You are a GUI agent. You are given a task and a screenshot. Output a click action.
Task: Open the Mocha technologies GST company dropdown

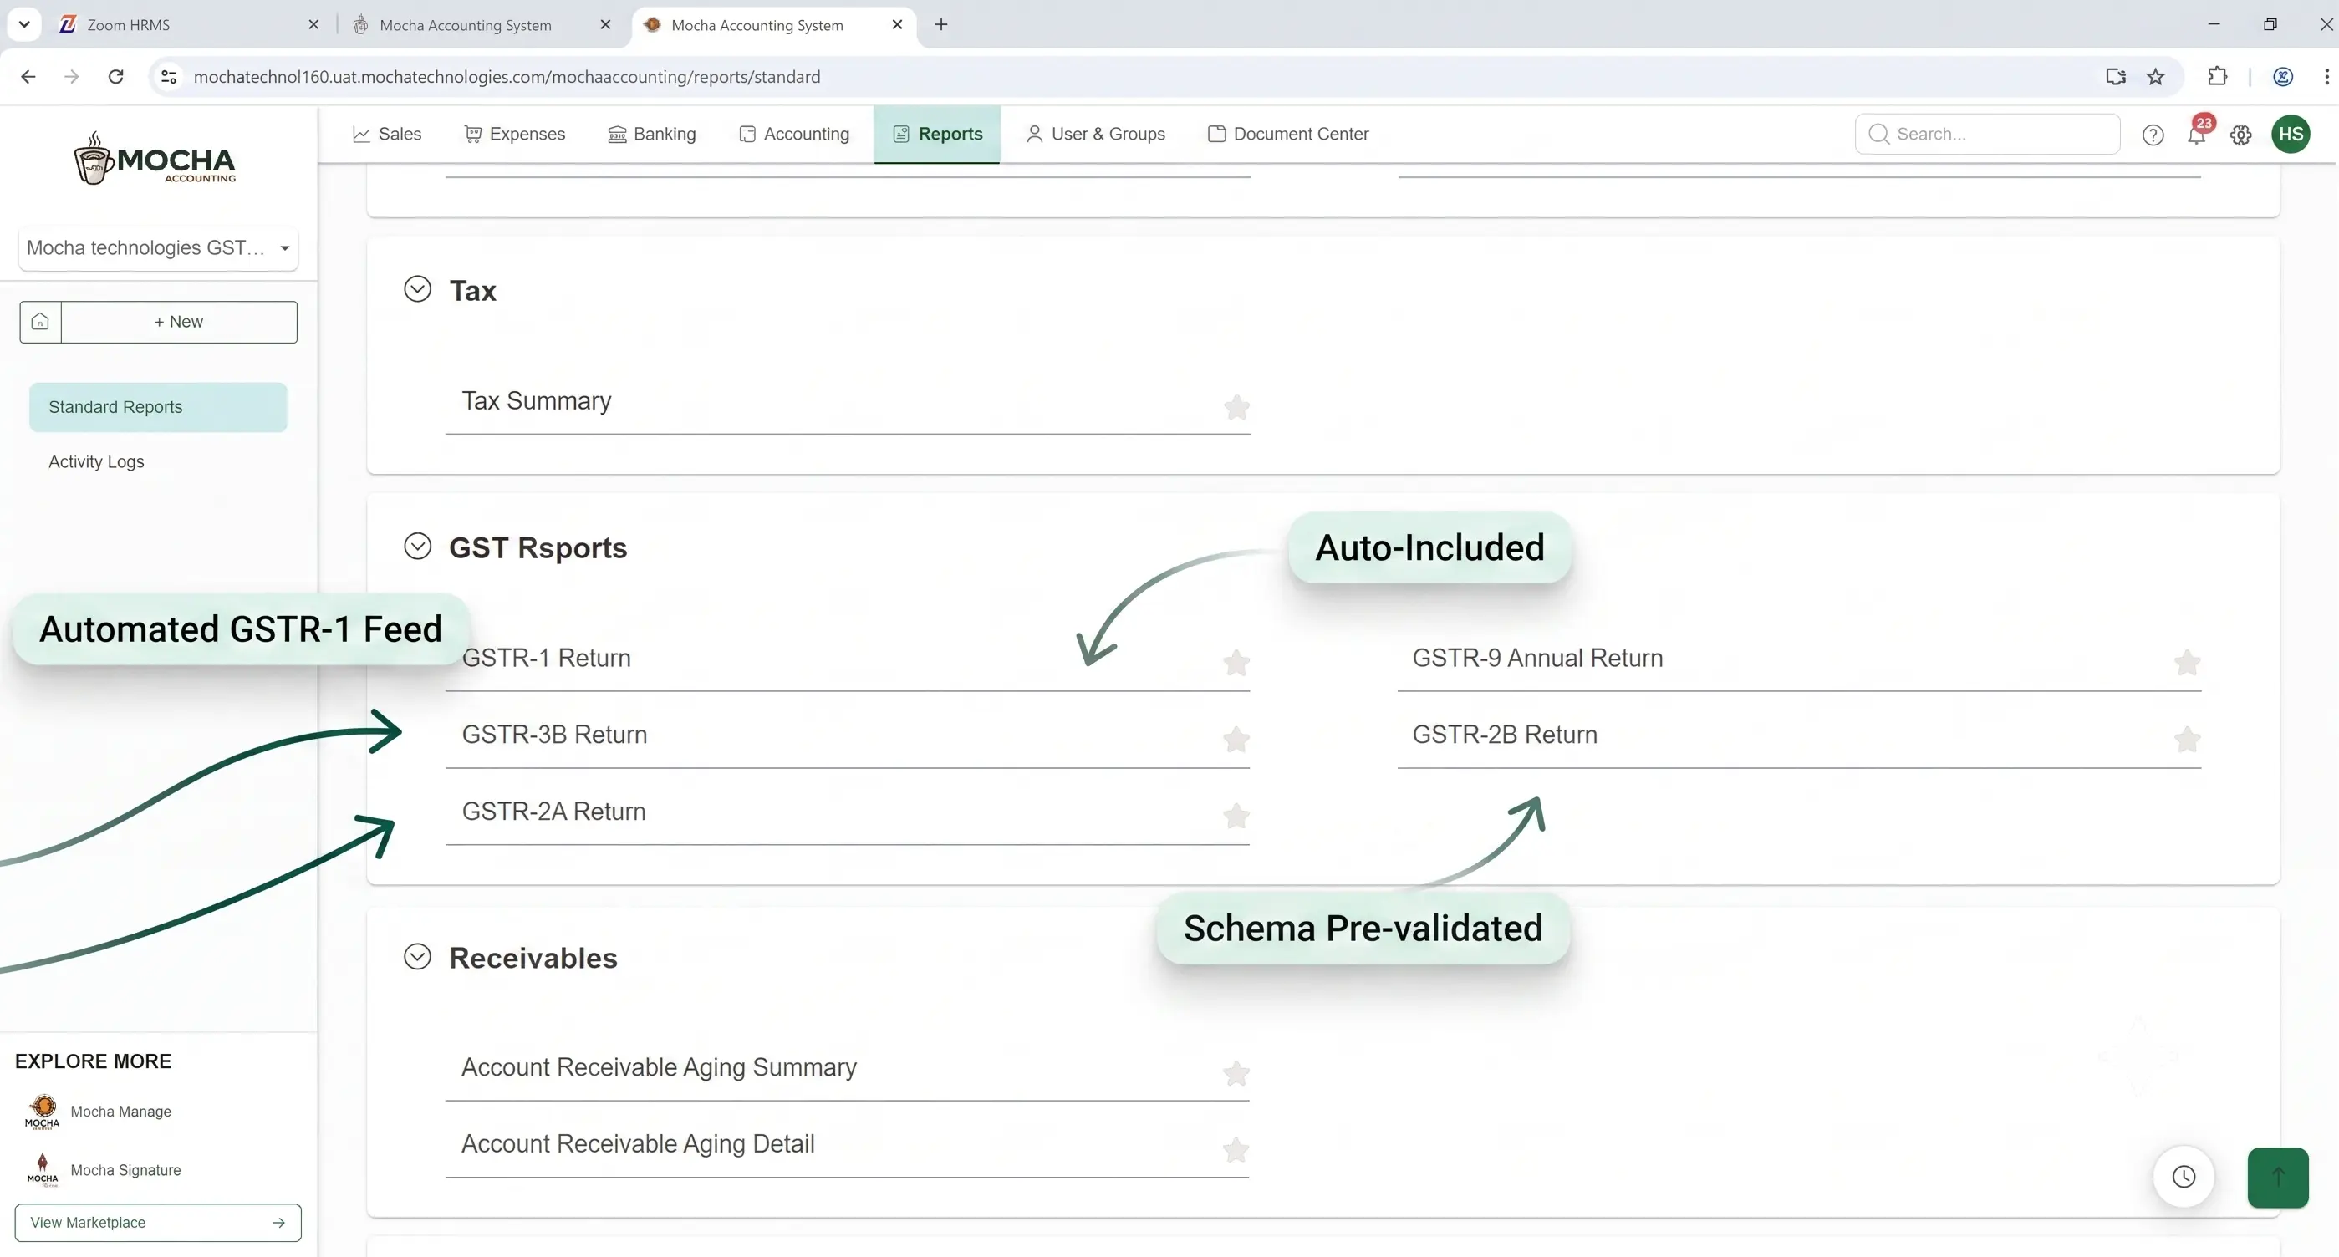point(158,247)
